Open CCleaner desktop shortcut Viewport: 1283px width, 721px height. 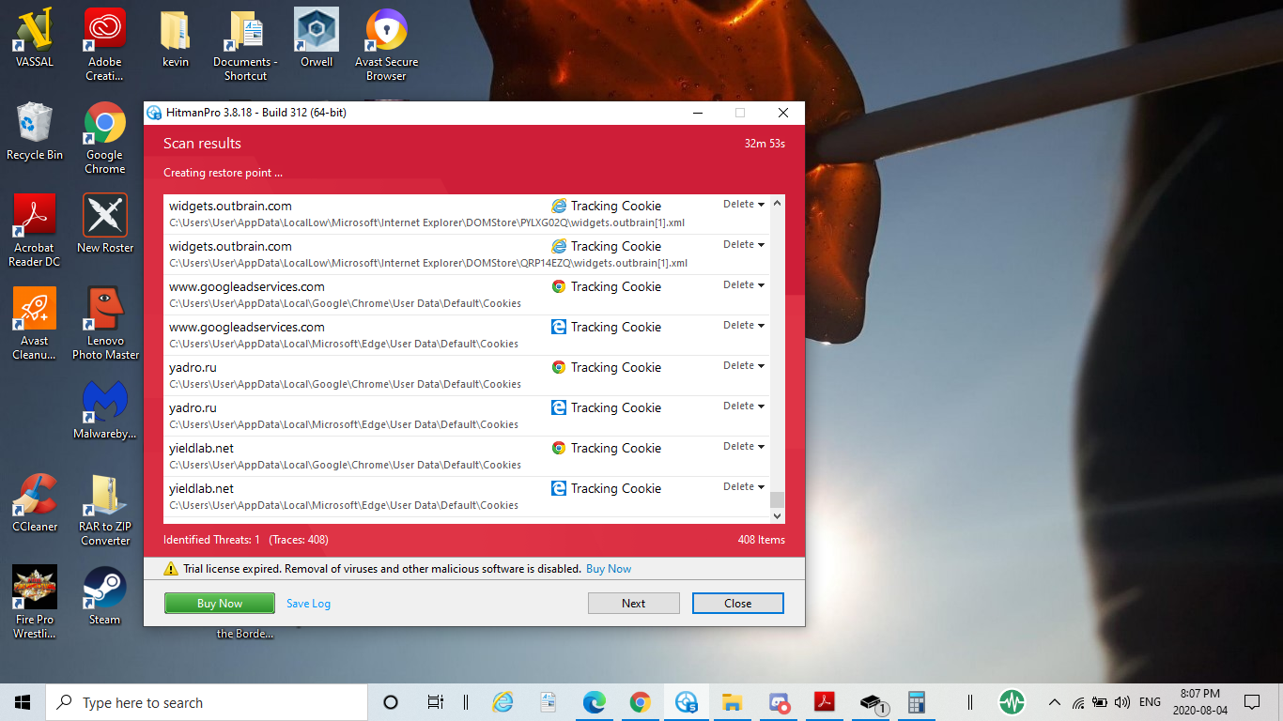point(35,502)
